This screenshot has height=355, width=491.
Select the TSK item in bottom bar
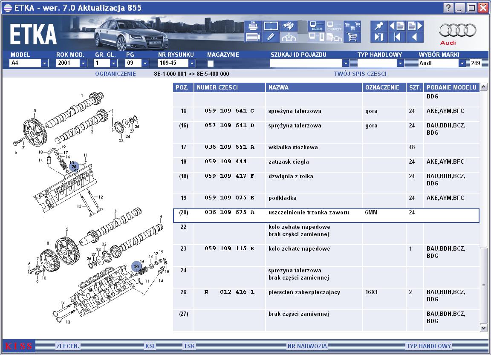[189, 346]
